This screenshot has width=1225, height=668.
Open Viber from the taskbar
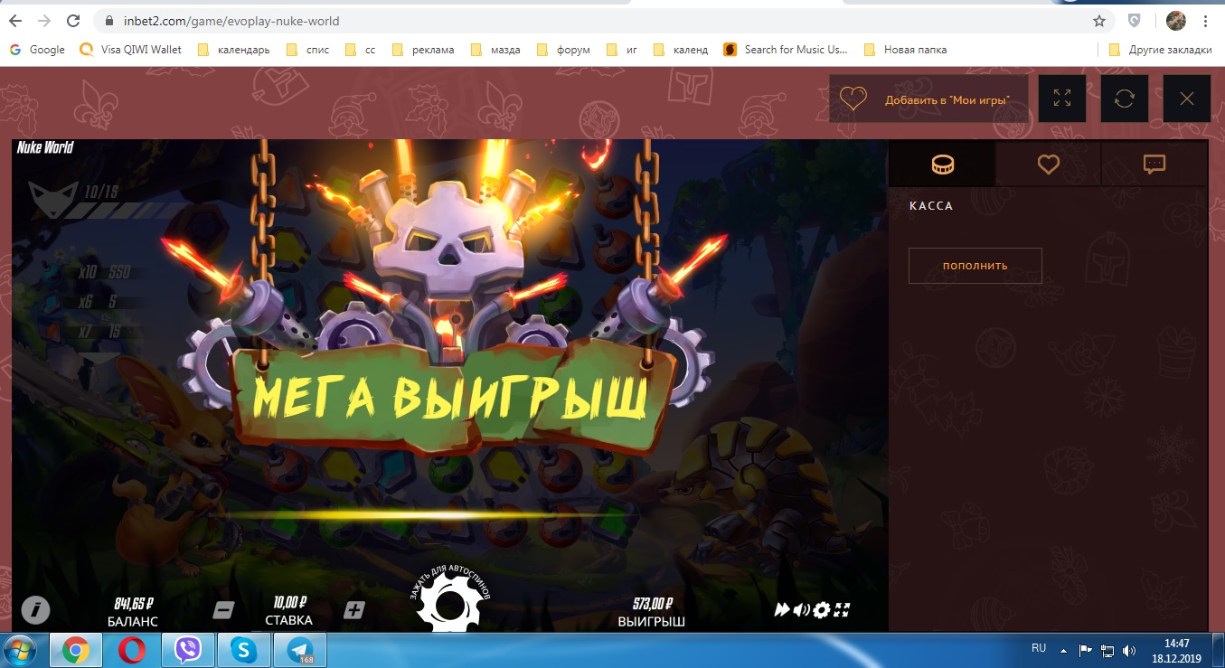(188, 650)
